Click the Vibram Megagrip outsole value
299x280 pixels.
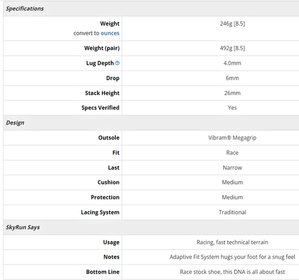(233, 138)
